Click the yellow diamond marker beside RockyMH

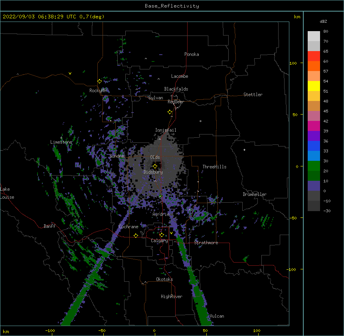(100, 81)
